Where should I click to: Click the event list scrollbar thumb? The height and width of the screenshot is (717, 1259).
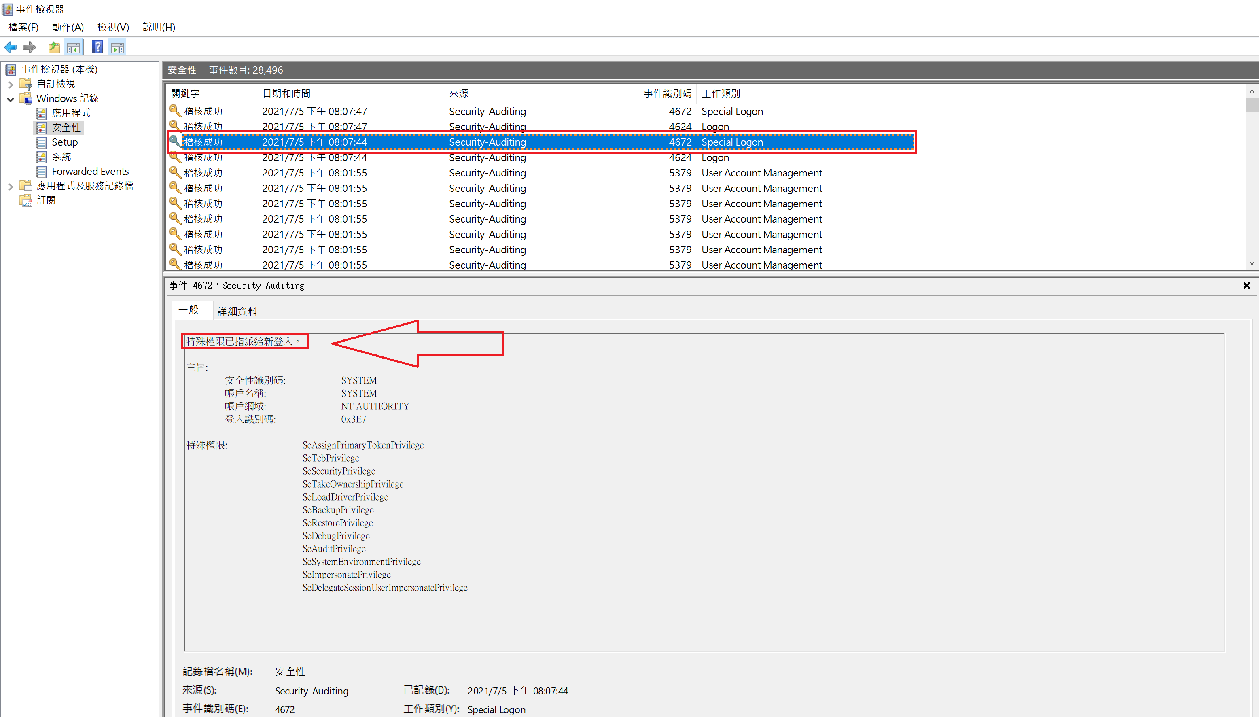click(1252, 104)
